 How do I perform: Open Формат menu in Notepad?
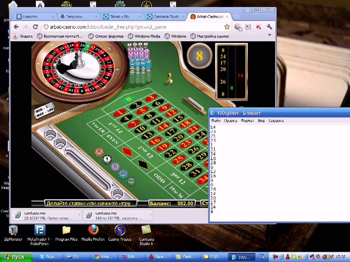click(x=247, y=120)
